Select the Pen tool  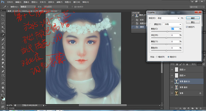coord(3,71)
